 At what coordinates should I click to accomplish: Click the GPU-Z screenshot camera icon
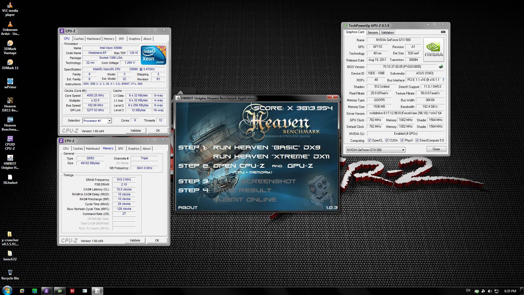(x=443, y=32)
